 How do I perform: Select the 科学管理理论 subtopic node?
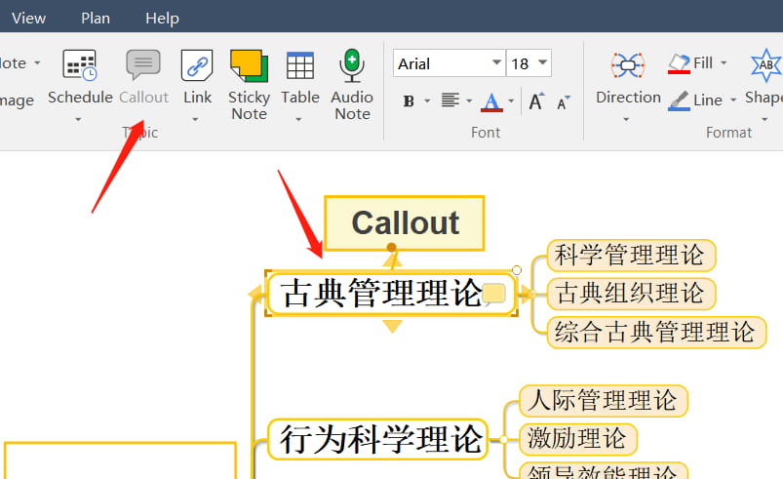pos(631,256)
